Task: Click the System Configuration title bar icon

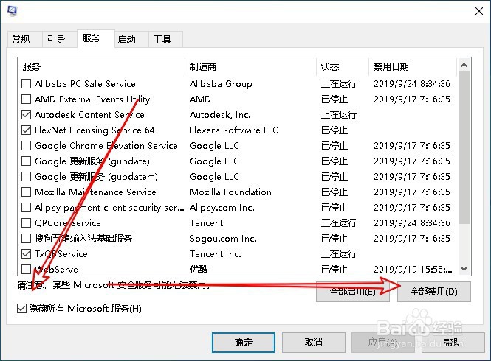Action: click(x=12, y=10)
